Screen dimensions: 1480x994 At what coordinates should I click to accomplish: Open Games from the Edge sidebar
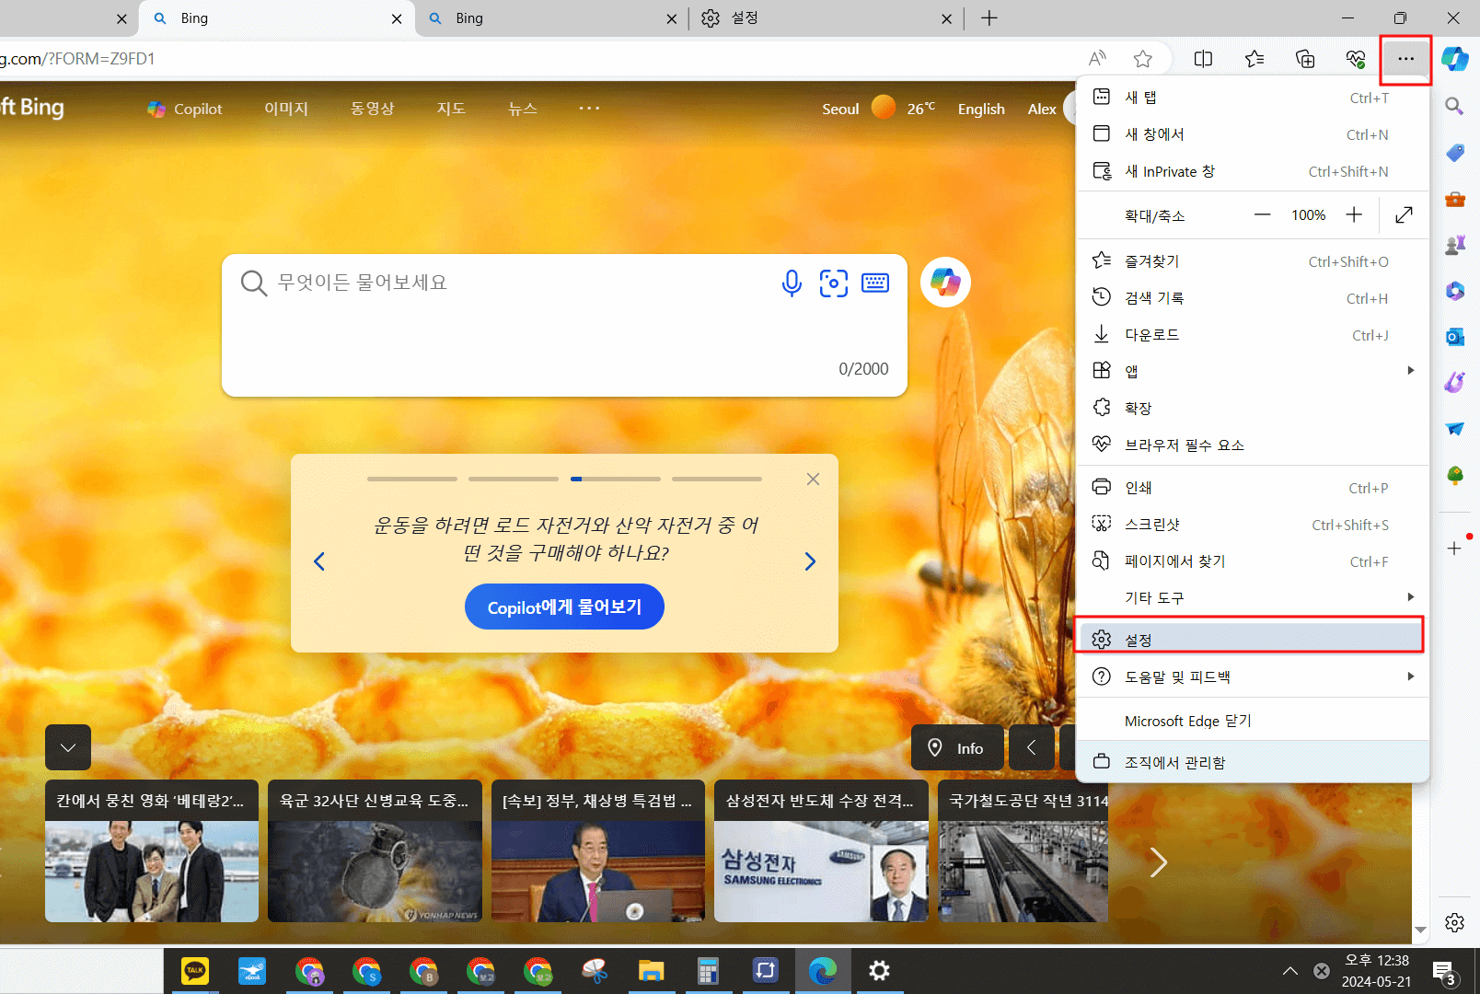[x=1454, y=245]
